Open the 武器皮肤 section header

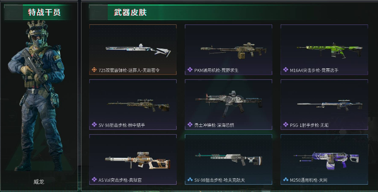pos(130,12)
